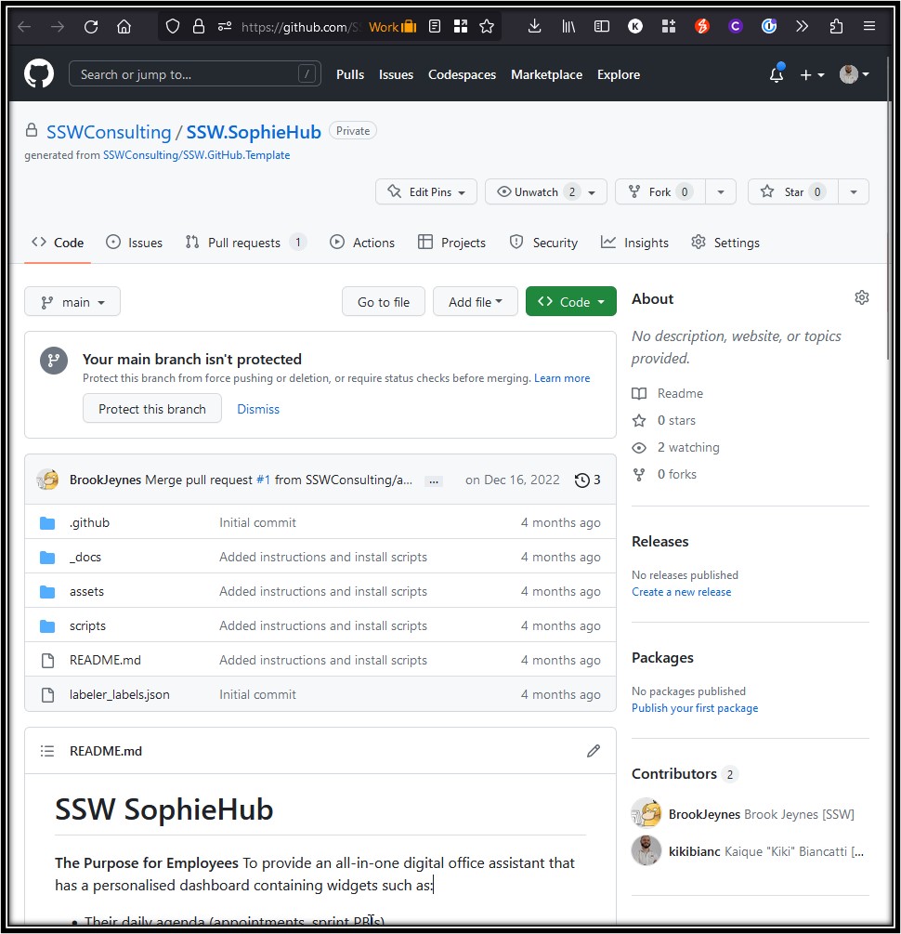Focus the Search or jump to field
The width and height of the screenshot is (901, 934).
(186, 74)
